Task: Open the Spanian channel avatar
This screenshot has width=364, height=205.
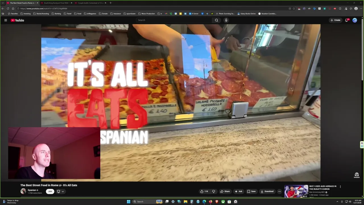Action: 23,191
